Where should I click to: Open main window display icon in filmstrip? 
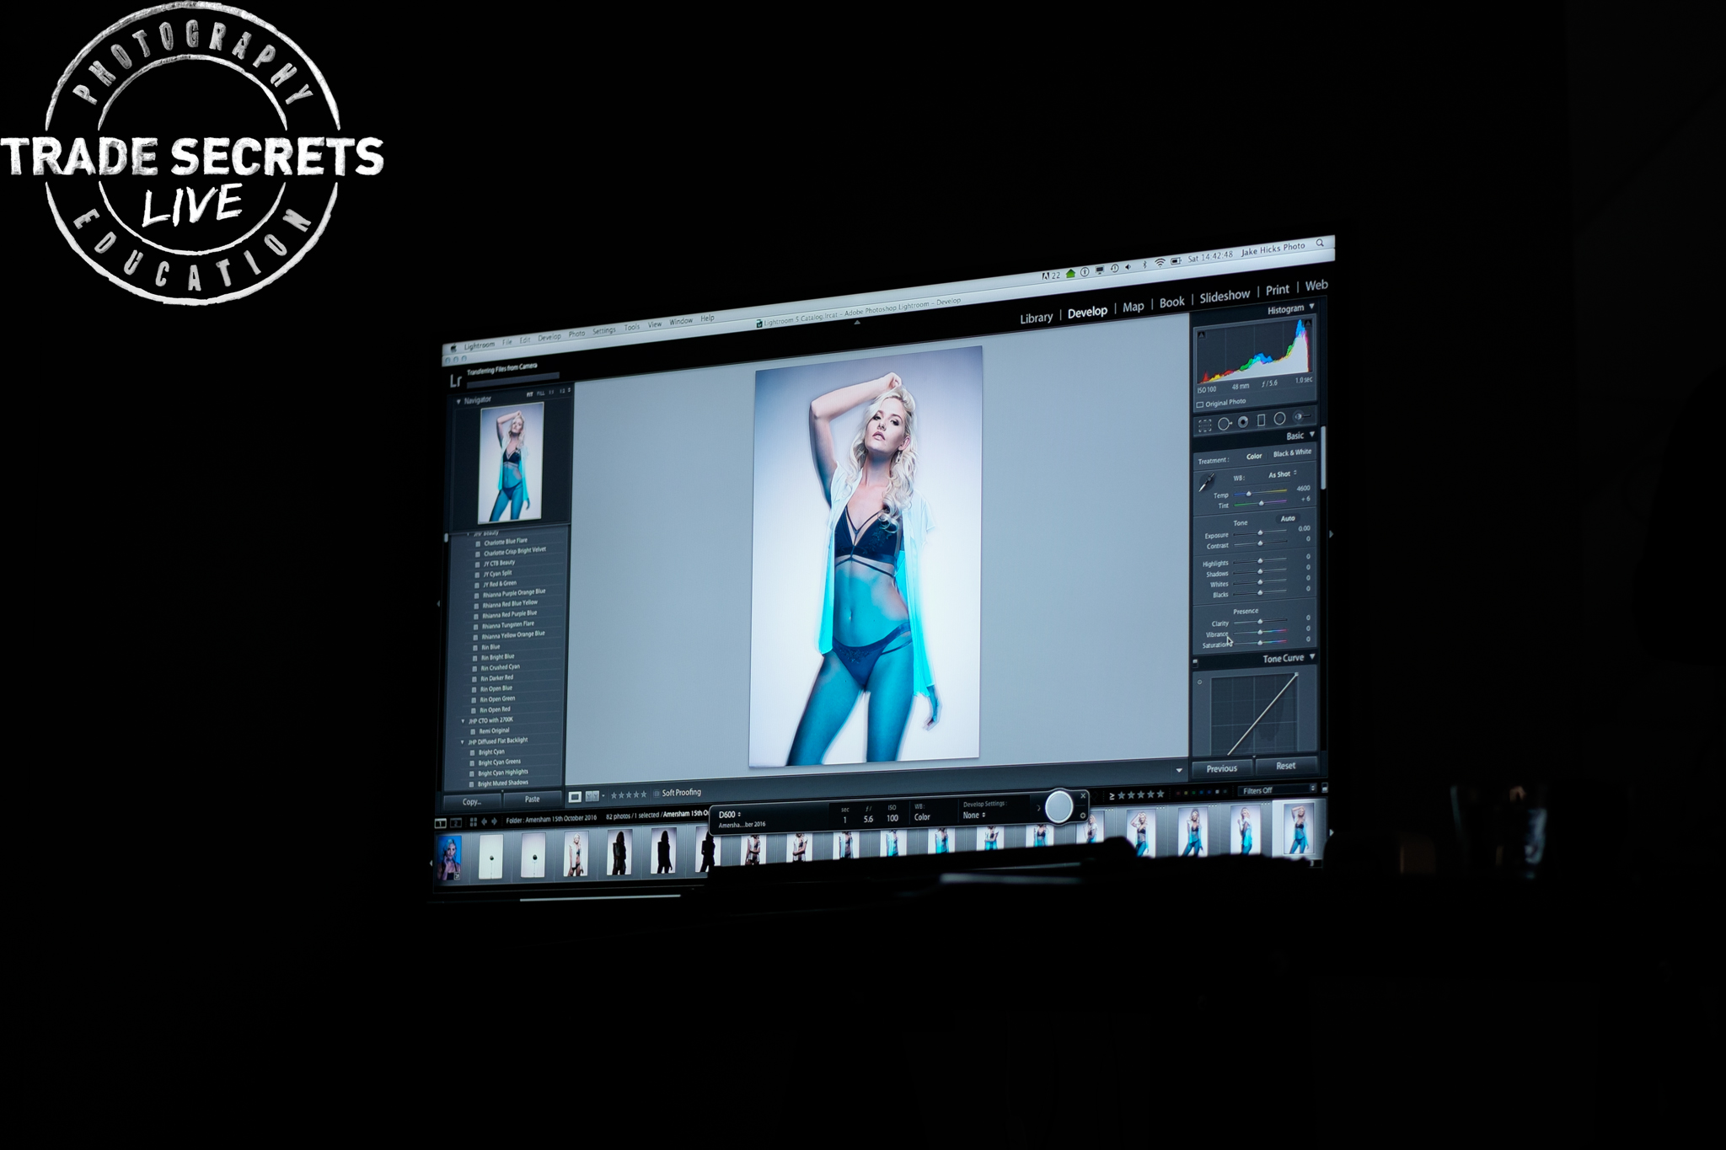(441, 823)
